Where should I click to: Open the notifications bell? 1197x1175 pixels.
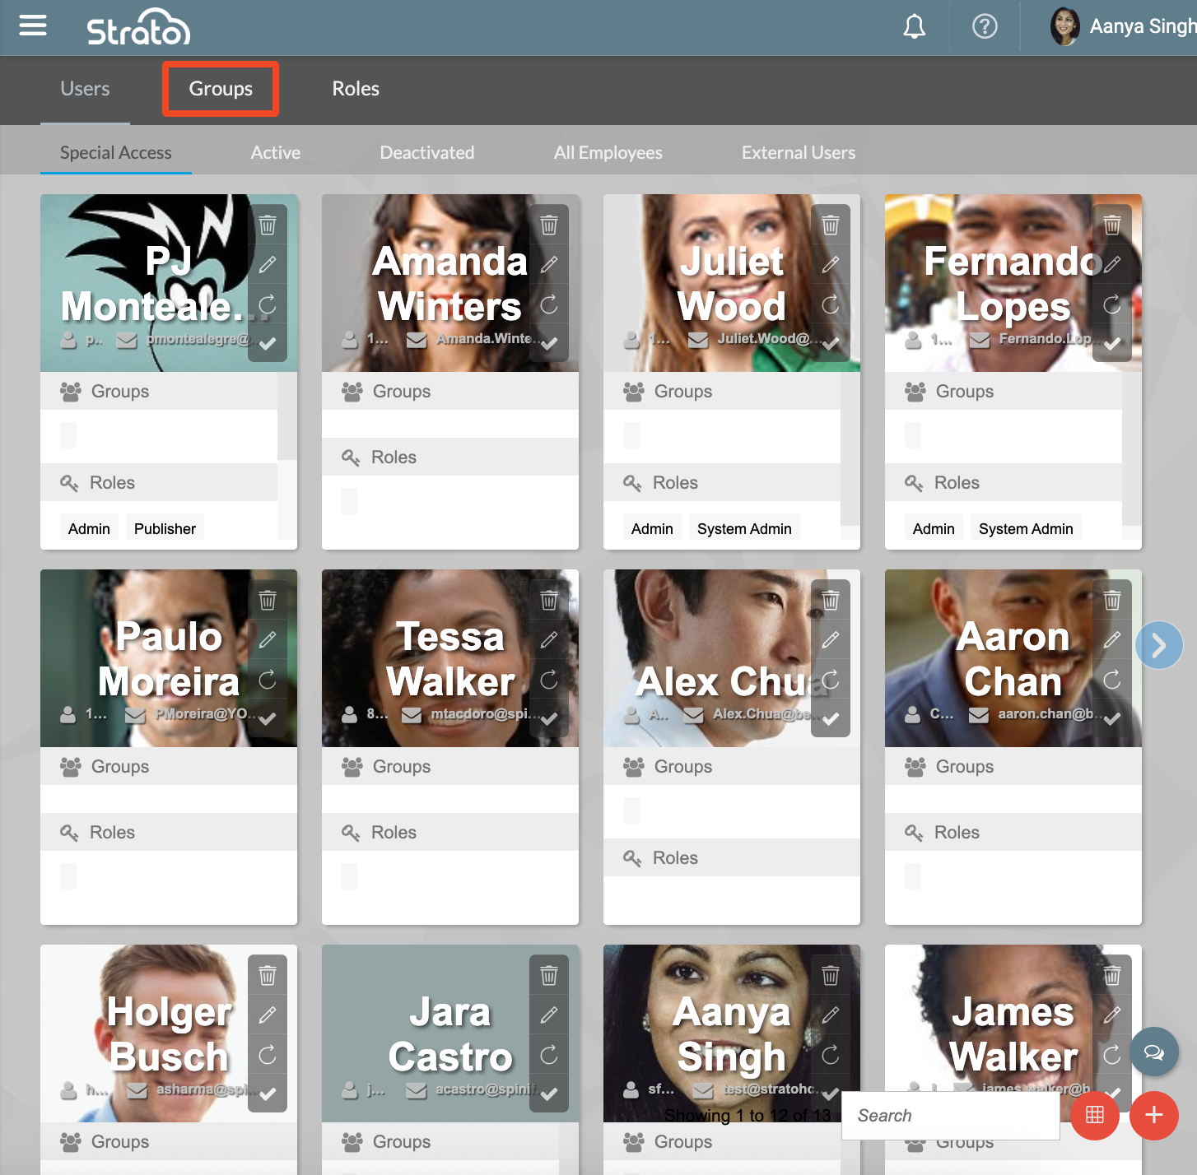914,27
